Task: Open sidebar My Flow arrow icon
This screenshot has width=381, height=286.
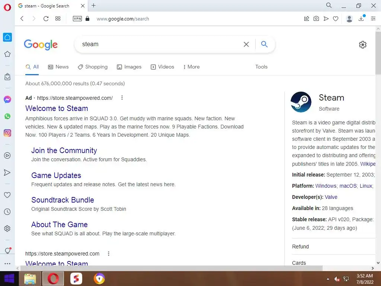Action: tap(7, 172)
